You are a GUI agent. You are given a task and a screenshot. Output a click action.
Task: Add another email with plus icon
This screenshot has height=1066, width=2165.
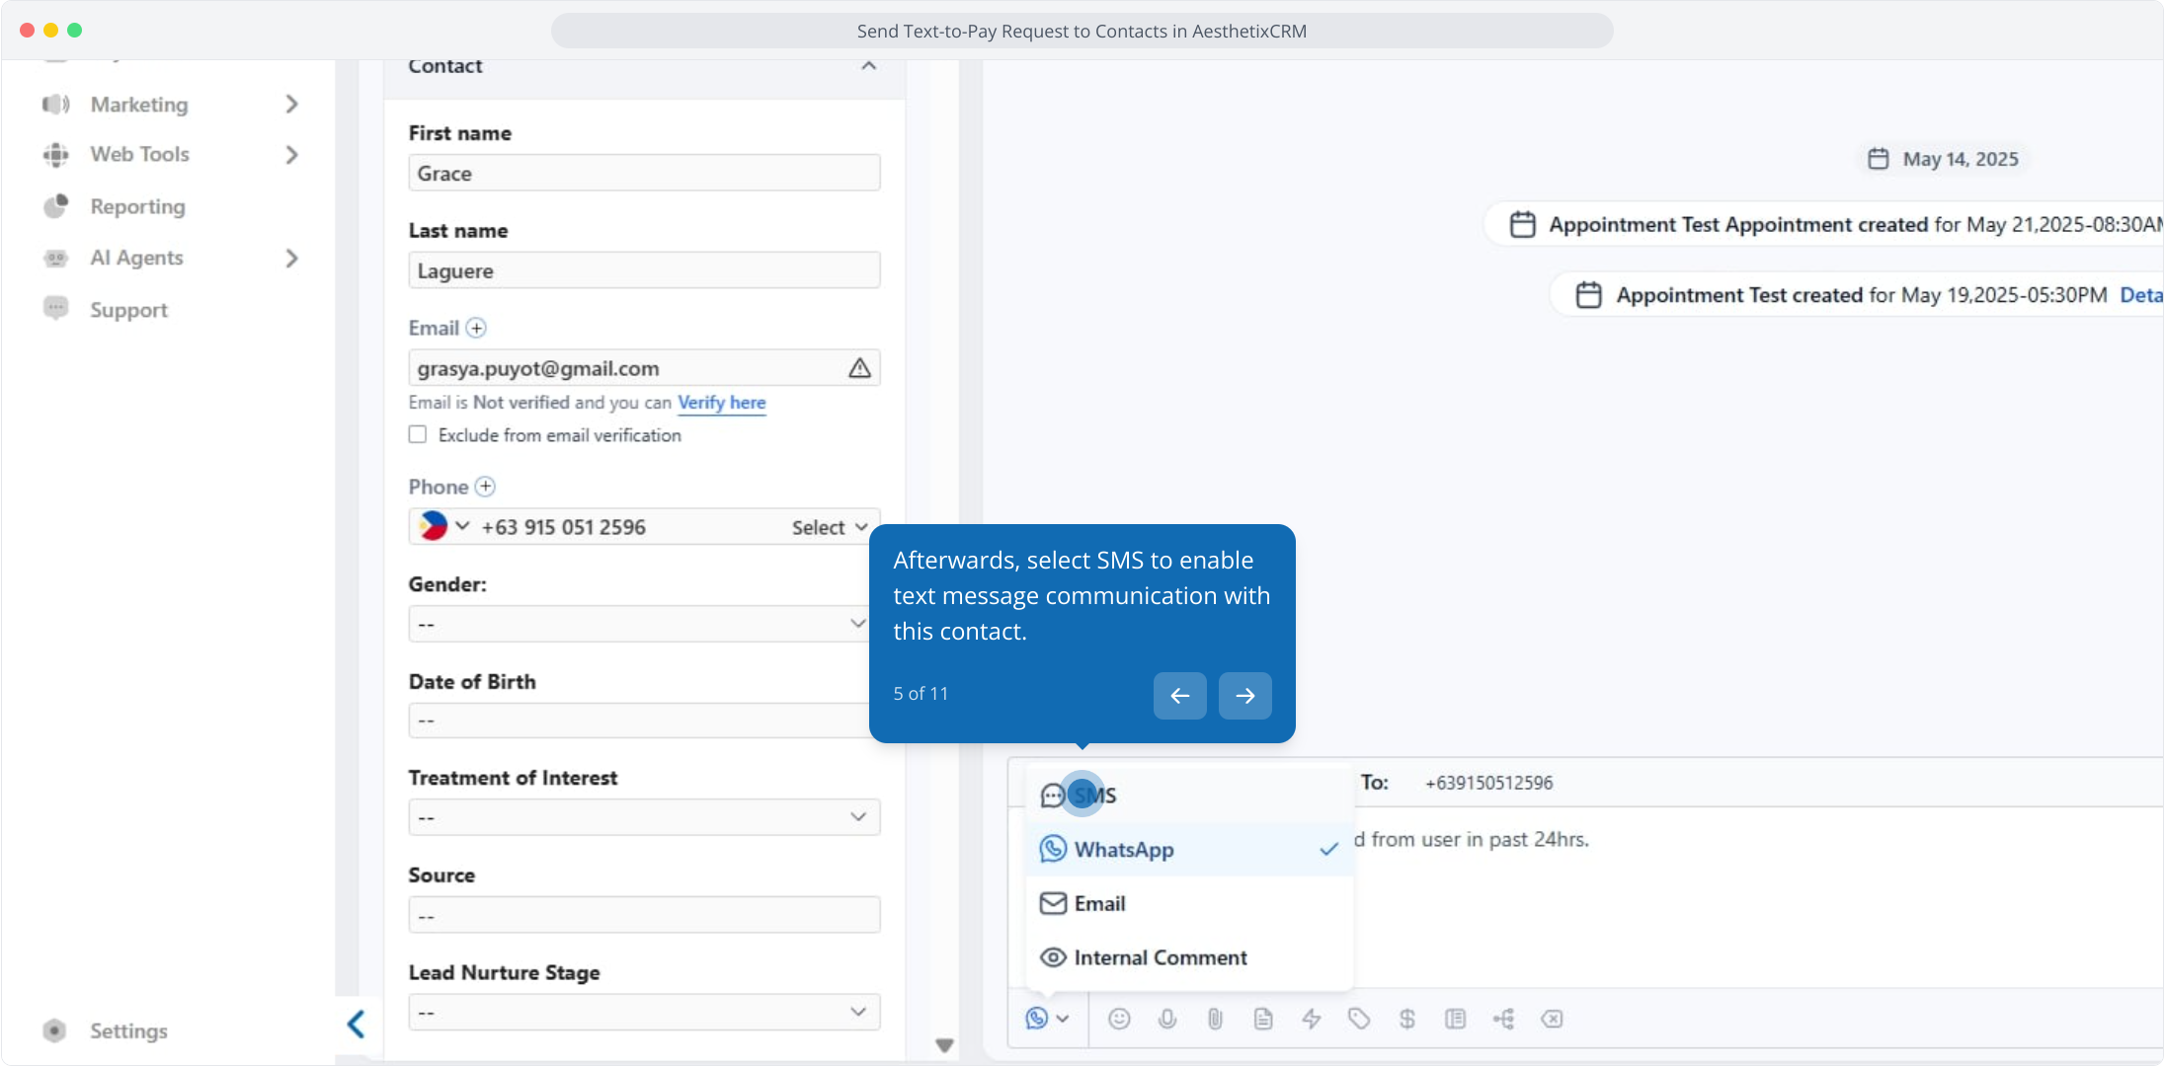pyautogui.click(x=476, y=328)
